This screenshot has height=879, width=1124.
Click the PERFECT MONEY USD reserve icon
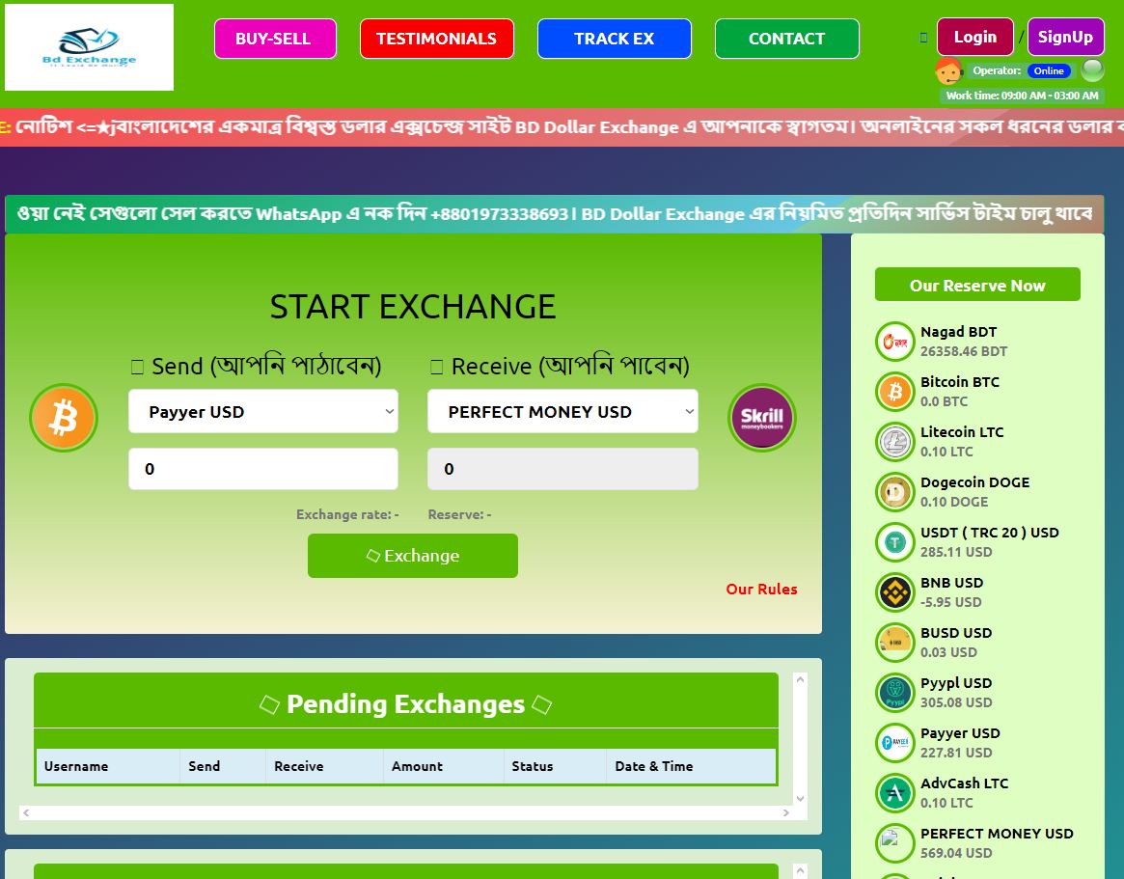(894, 844)
